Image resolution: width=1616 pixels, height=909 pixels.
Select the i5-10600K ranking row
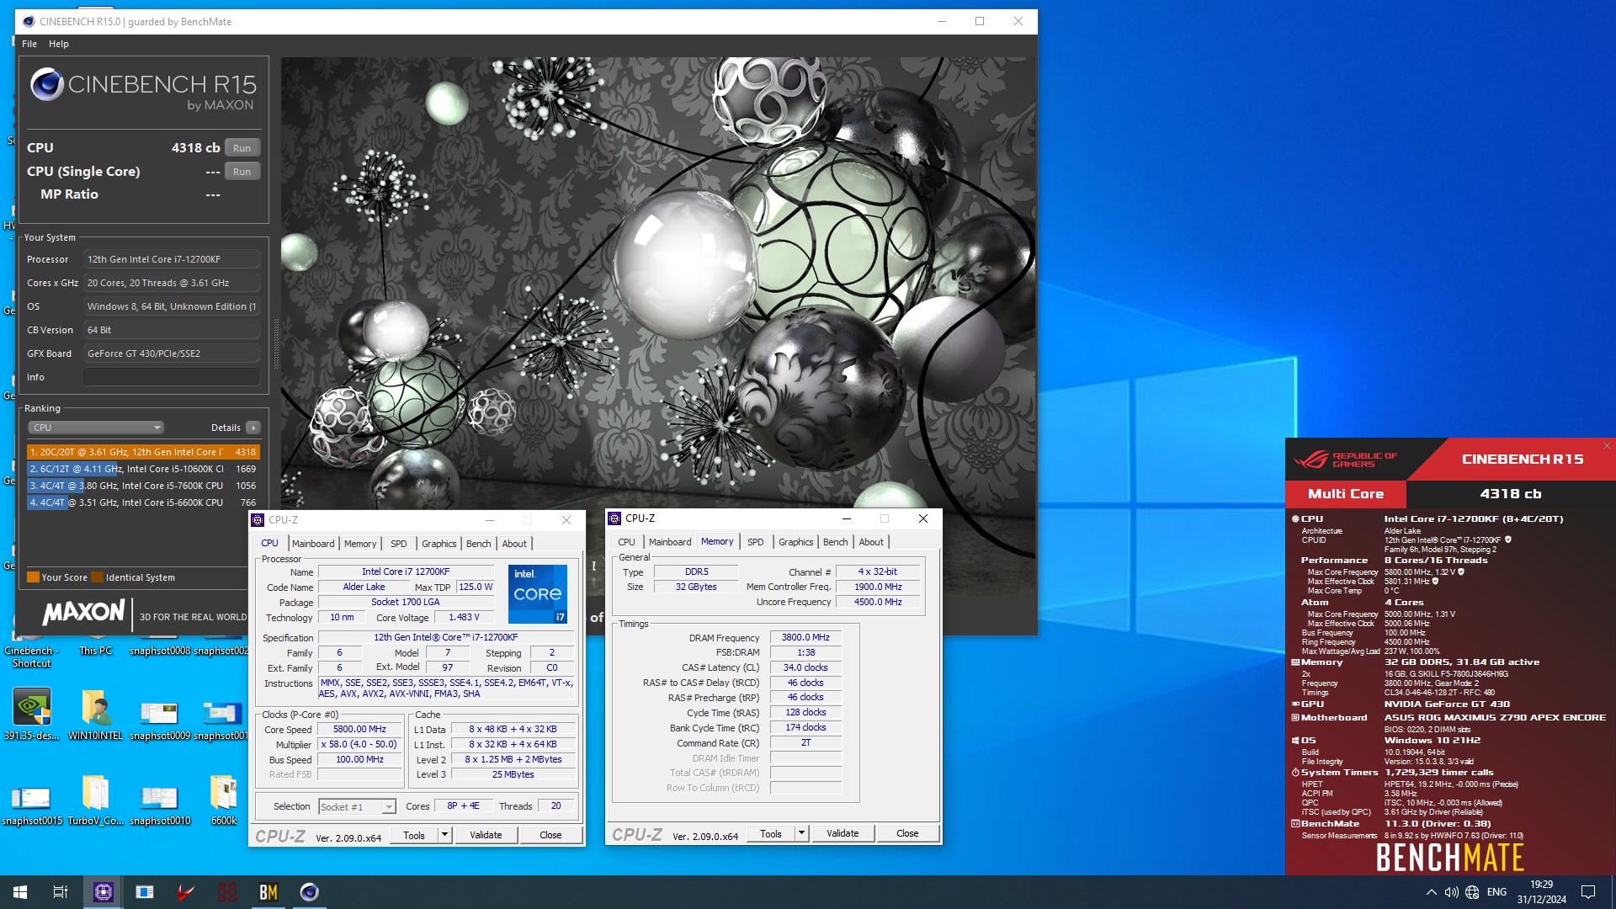pos(143,469)
